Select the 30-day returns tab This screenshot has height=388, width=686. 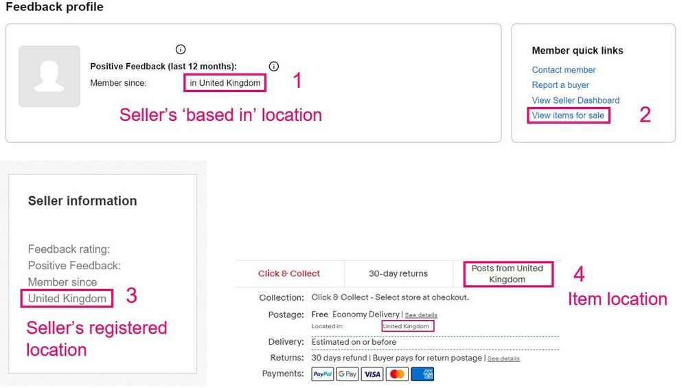point(398,273)
